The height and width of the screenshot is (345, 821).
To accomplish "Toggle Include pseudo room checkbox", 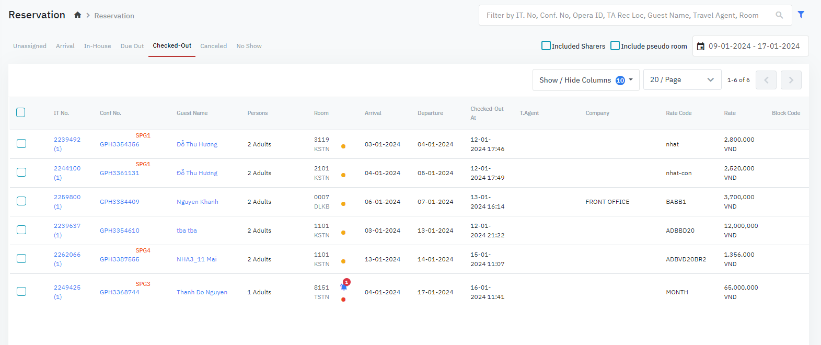I will click(x=615, y=46).
